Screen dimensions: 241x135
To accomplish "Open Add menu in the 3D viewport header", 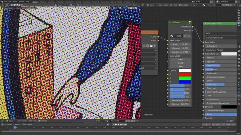I will (x=29, y=8).
